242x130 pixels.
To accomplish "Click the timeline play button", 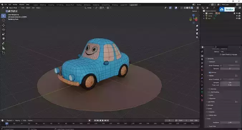I will tap(103, 120).
